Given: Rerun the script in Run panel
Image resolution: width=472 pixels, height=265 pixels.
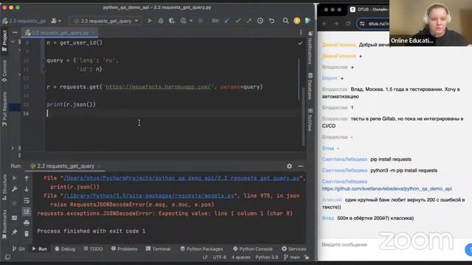Looking at the screenshot, I should pos(14,178).
